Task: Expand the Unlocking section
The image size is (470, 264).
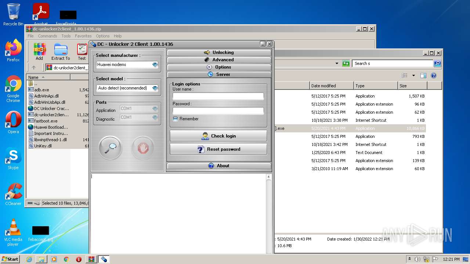Action: (219, 52)
